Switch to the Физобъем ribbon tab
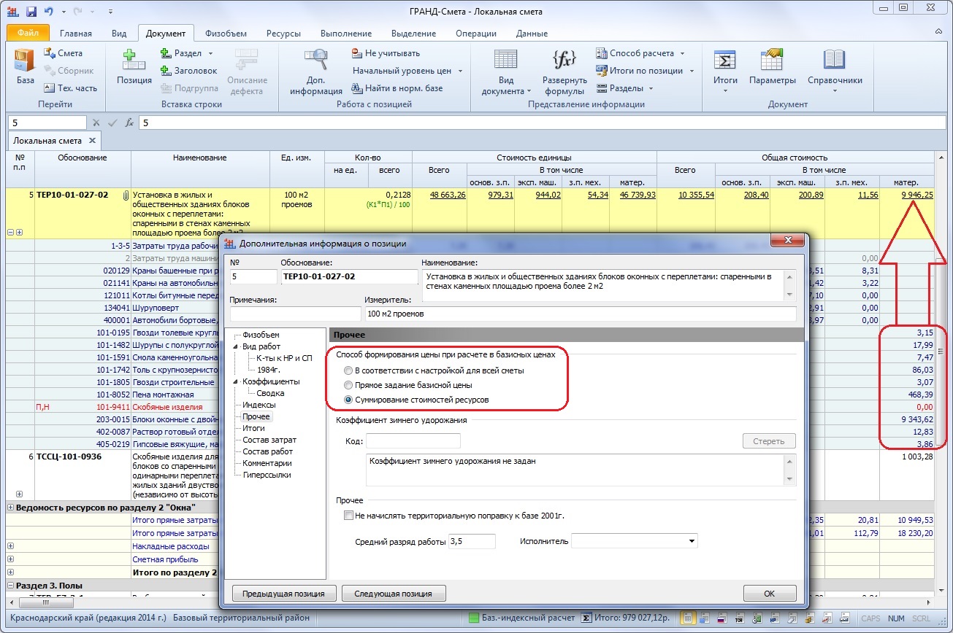This screenshot has height=633, width=953. pyautogui.click(x=226, y=34)
